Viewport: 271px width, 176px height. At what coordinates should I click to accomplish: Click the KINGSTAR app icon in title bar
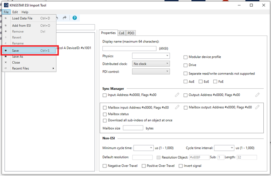[5, 5]
